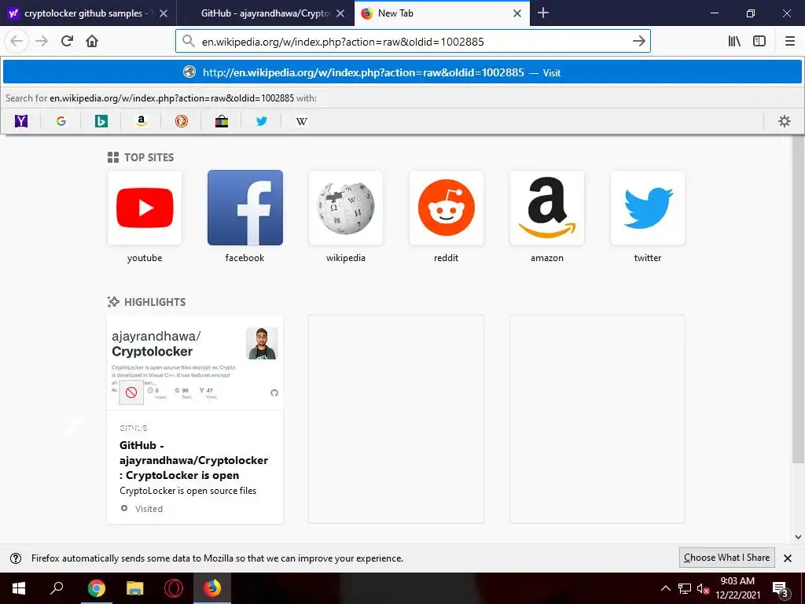Click the TOP SITES section header
Viewport: 805px width, 604px height.
(141, 157)
